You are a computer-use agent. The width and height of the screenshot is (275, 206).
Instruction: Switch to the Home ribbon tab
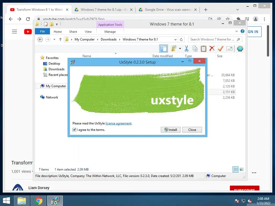pyautogui.click(x=58, y=32)
